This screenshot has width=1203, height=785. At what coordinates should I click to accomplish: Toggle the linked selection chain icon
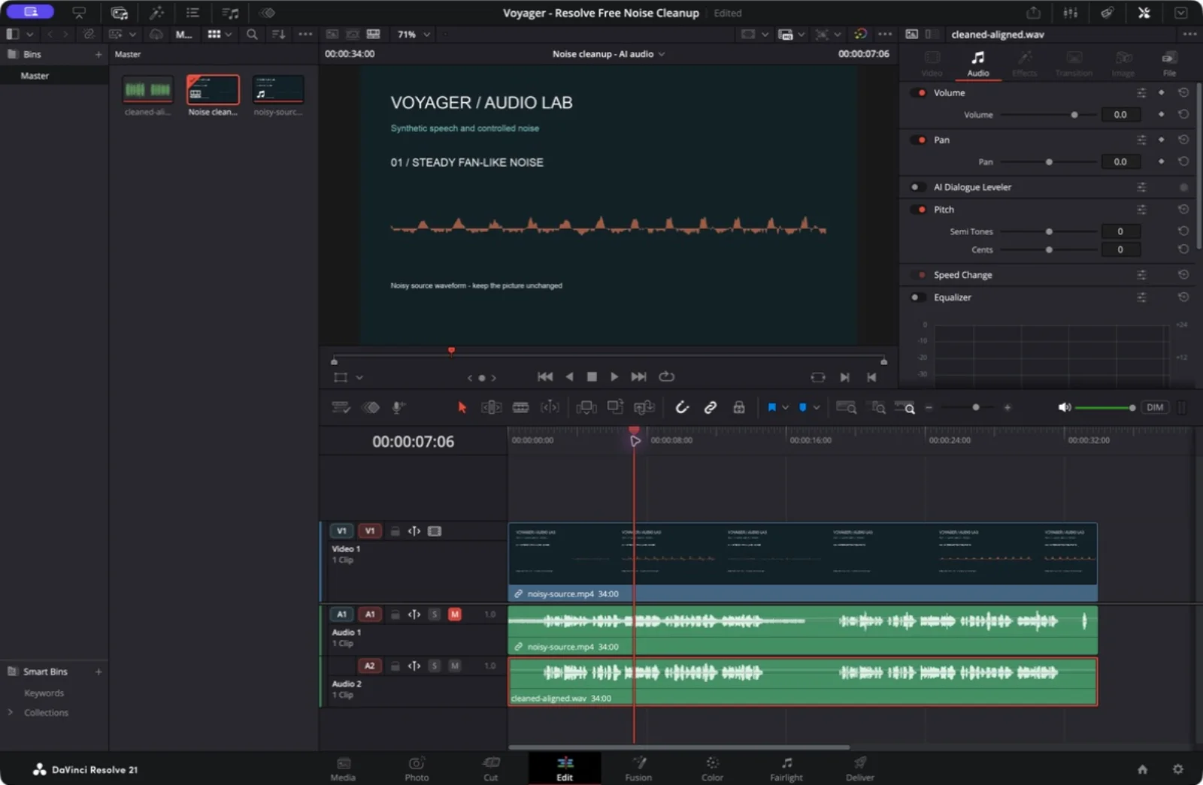pos(710,407)
